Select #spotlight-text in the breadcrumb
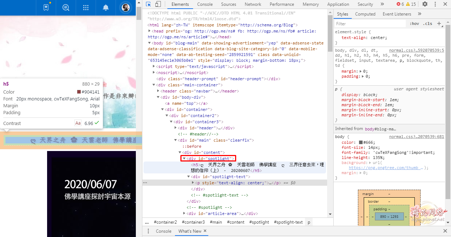451x237 pixels. [288, 222]
